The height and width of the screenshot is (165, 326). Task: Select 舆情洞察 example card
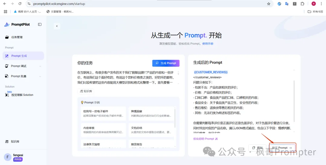click(151, 113)
